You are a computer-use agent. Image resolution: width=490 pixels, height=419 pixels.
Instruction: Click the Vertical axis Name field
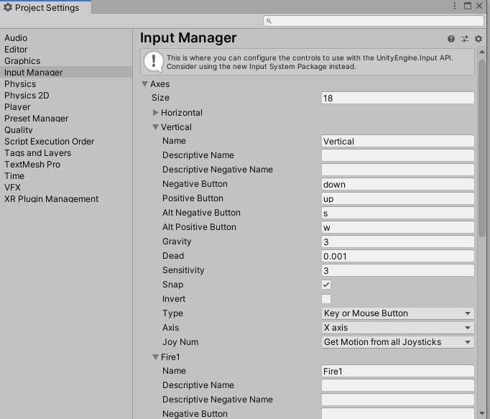398,141
